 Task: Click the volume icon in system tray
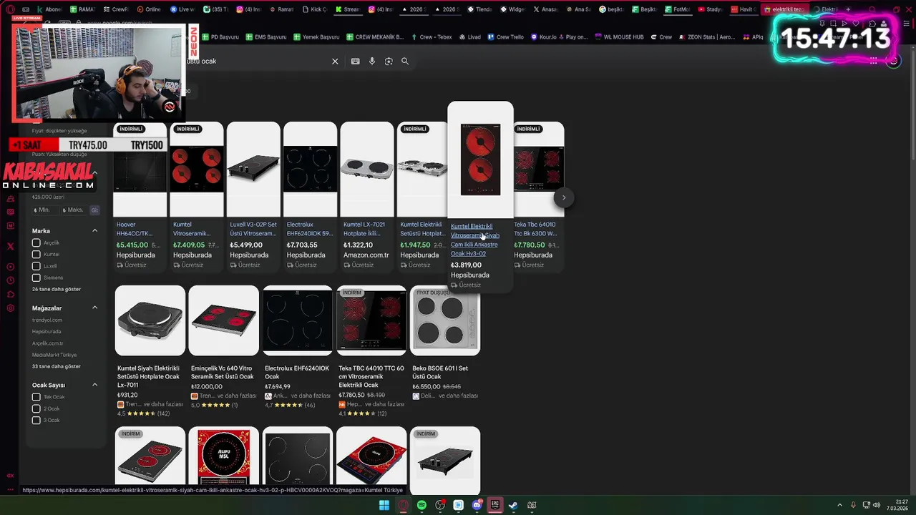pos(877,505)
